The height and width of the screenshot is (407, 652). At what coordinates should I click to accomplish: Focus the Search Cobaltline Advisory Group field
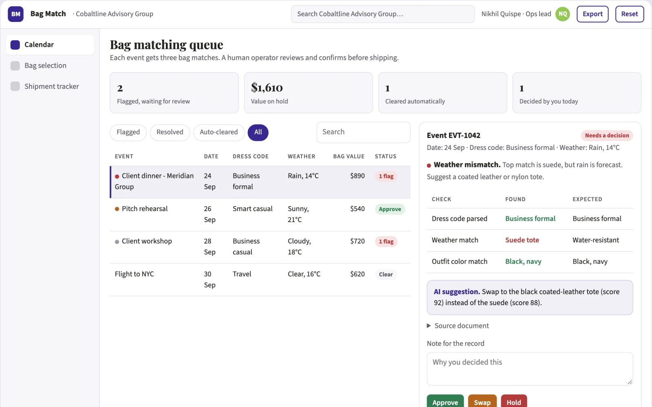(383, 14)
